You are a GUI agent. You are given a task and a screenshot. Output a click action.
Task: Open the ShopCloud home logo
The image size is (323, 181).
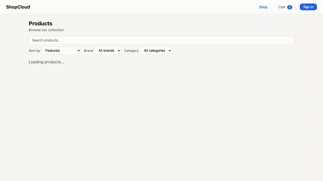click(18, 7)
